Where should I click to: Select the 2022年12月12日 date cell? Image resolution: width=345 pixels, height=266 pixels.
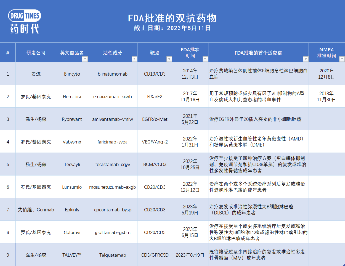[x=190, y=187]
